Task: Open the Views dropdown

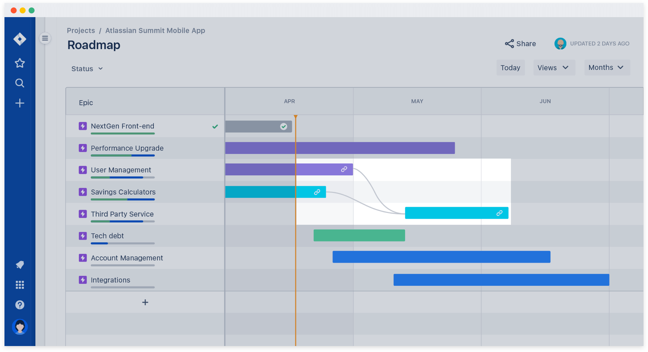Action: 554,67
